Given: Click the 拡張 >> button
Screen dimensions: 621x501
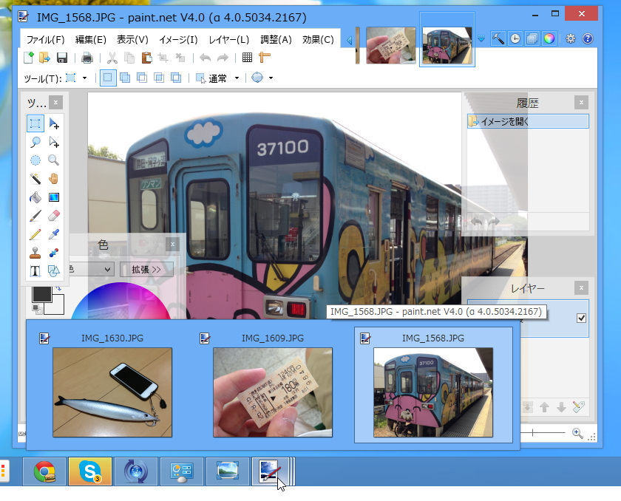Looking at the screenshot, I should [x=146, y=270].
